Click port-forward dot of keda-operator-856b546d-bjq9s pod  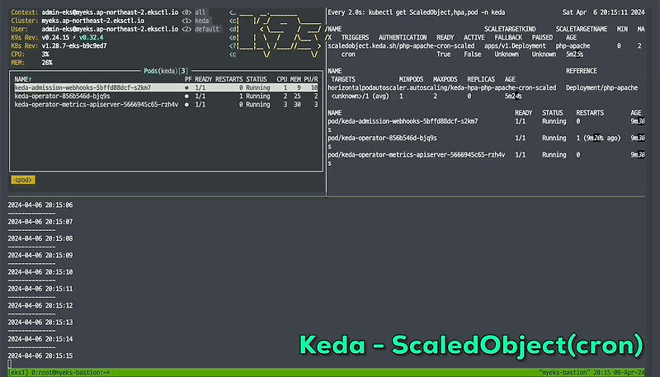point(186,97)
